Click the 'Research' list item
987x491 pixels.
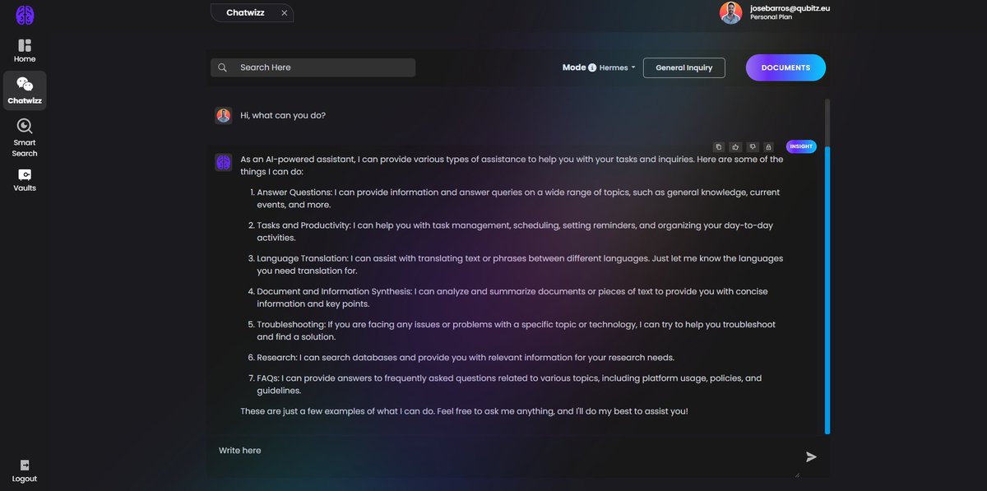466,358
